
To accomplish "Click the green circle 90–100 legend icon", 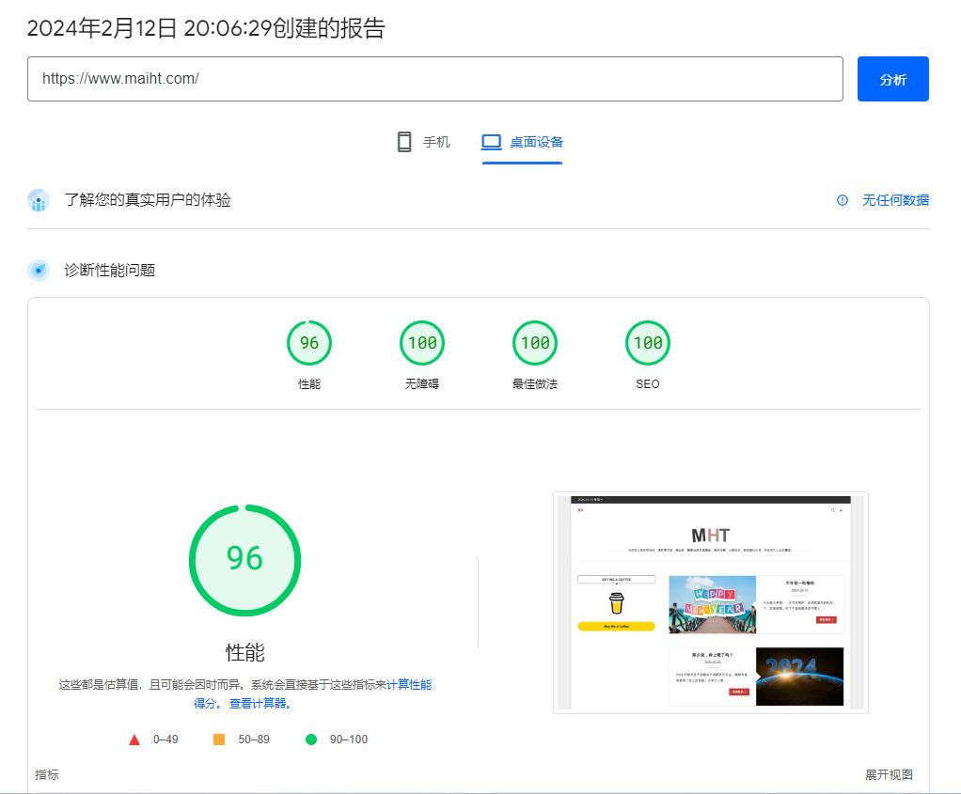I will (310, 740).
